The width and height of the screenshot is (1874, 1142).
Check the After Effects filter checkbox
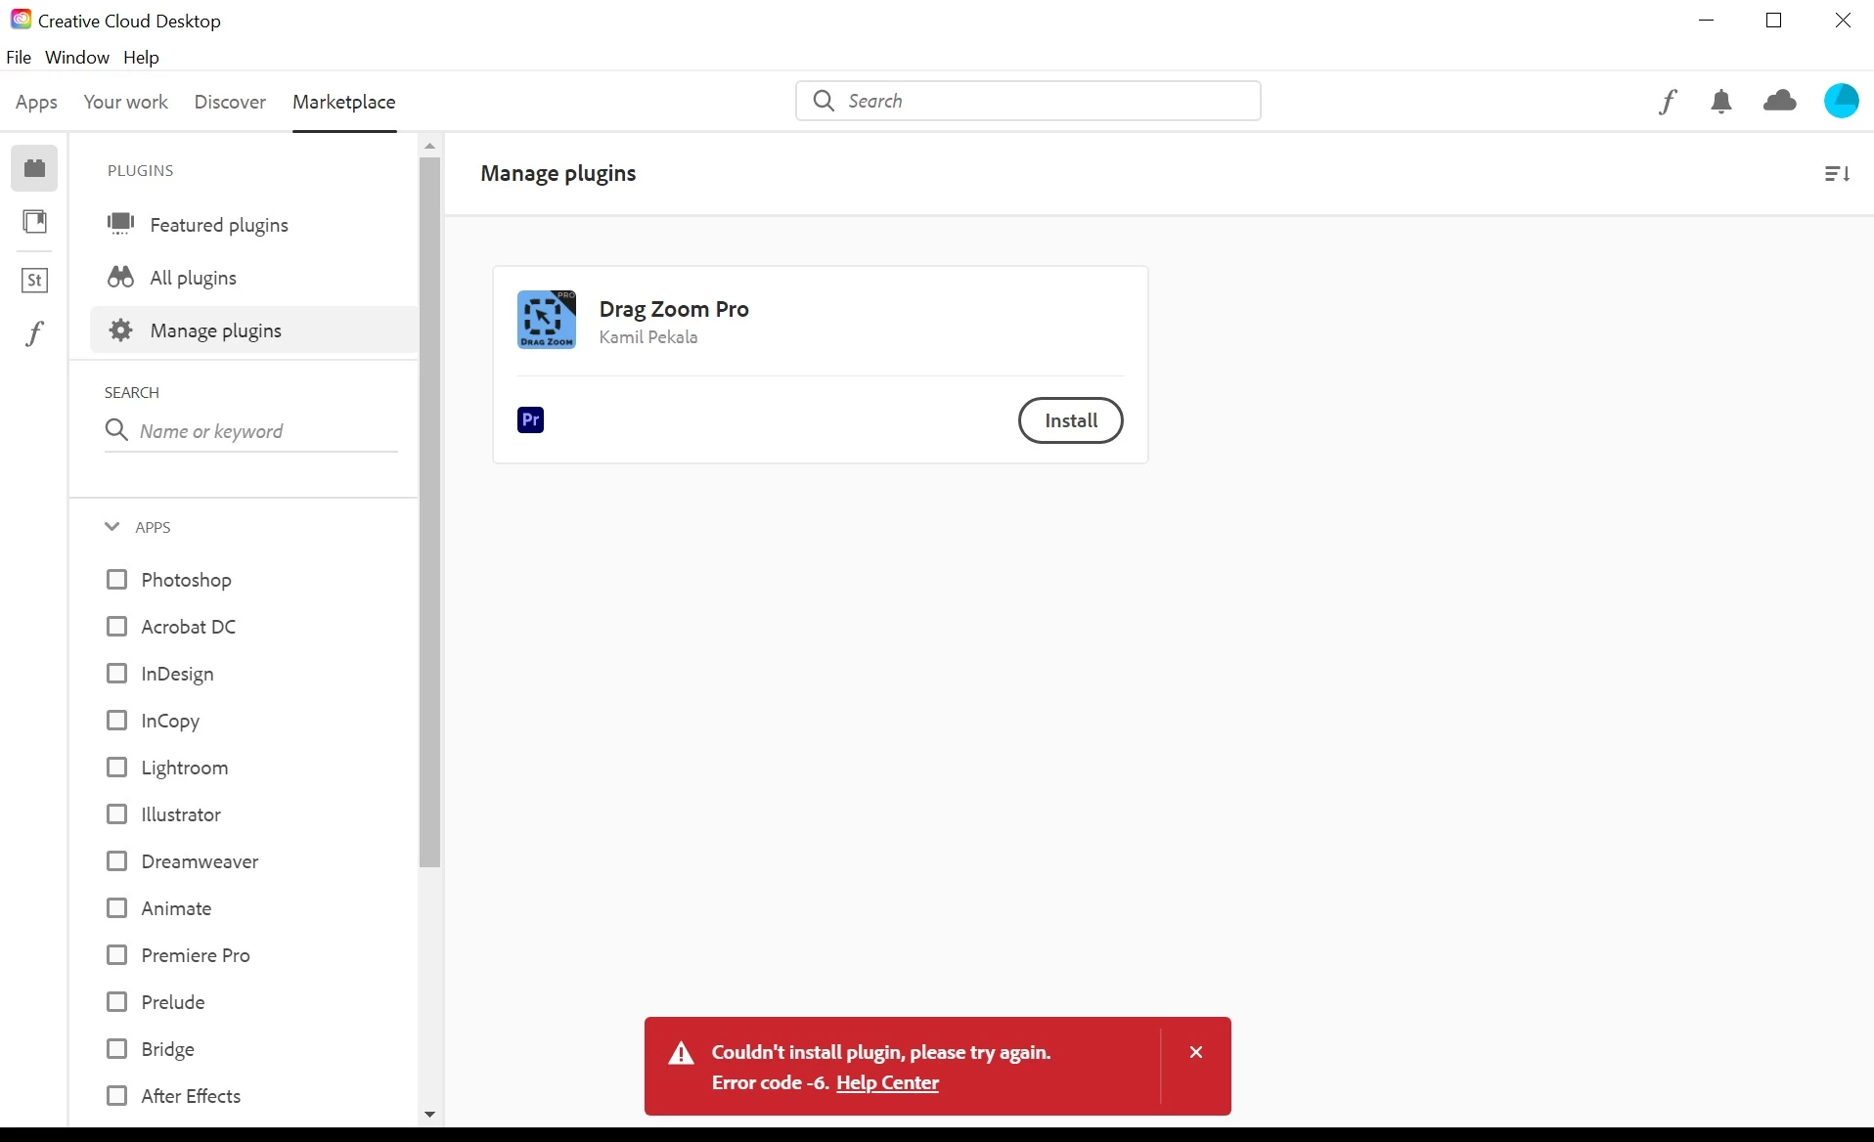(116, 1096)
